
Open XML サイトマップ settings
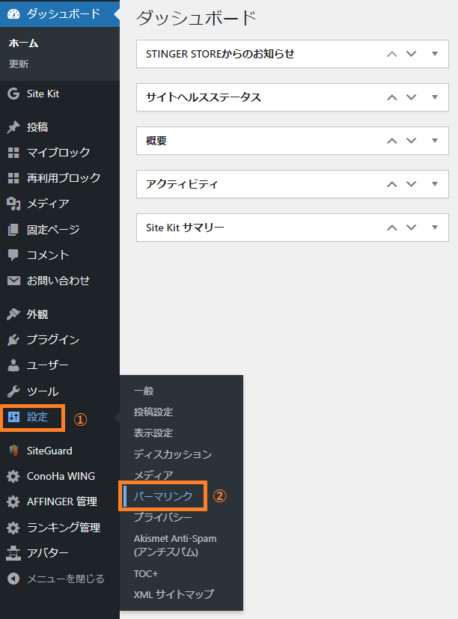point(174,594)
